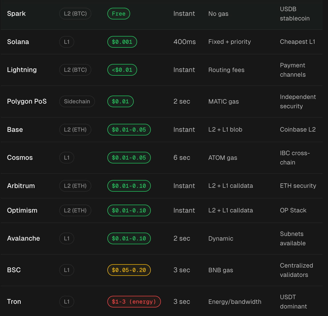The width and height of the screenshot is (328, 316).
Task: Select the 6 sec speed cell
Action: tap(182, 157)
